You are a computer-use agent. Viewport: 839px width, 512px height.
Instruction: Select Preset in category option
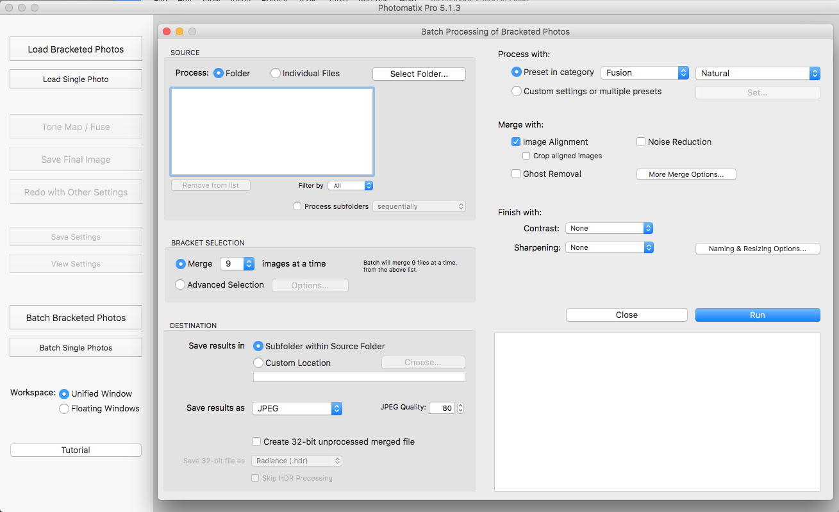[517, 72]
